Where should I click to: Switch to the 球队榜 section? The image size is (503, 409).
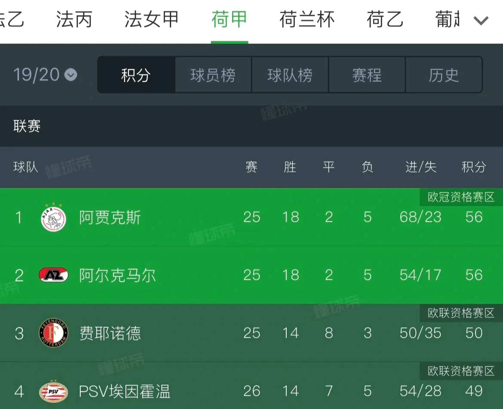290,75
